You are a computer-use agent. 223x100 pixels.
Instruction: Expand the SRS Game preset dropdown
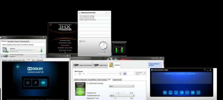(x=122, y=86)
